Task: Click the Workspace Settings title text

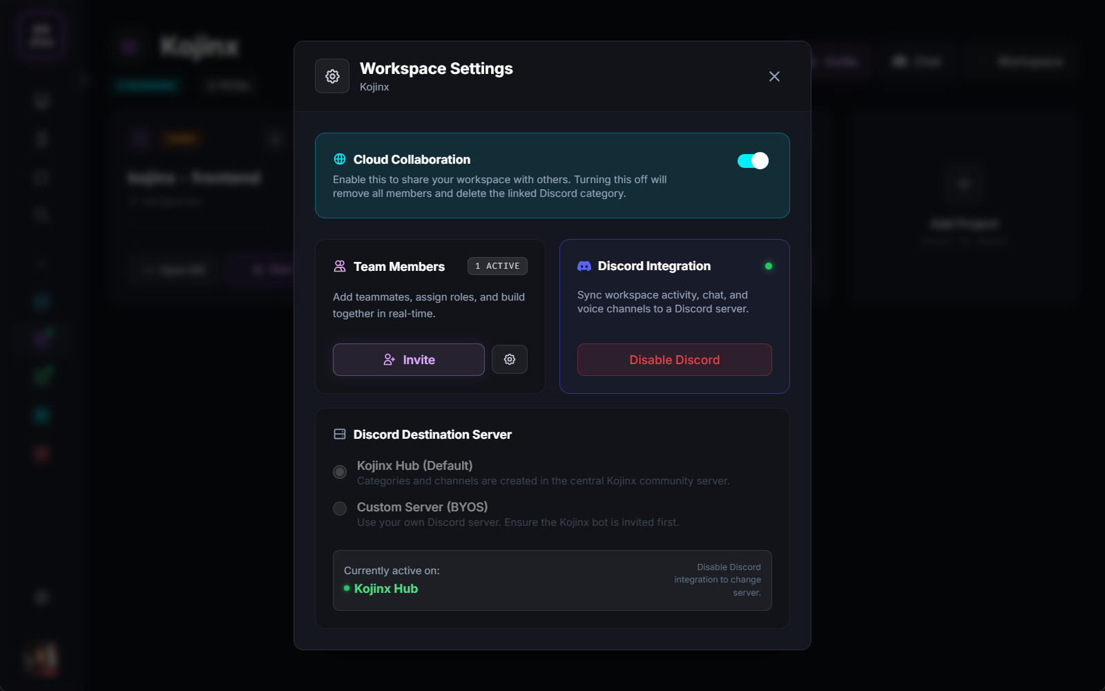Action: pyautogui.click(x=436, y=68)
